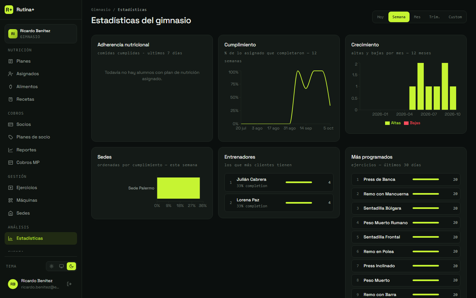Select the Semana time range
The width and height of the screenshot is (476, 298).
coord(399,17)
